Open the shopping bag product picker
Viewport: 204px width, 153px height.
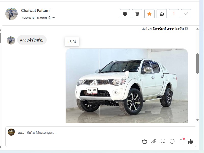tap(145, 141)
